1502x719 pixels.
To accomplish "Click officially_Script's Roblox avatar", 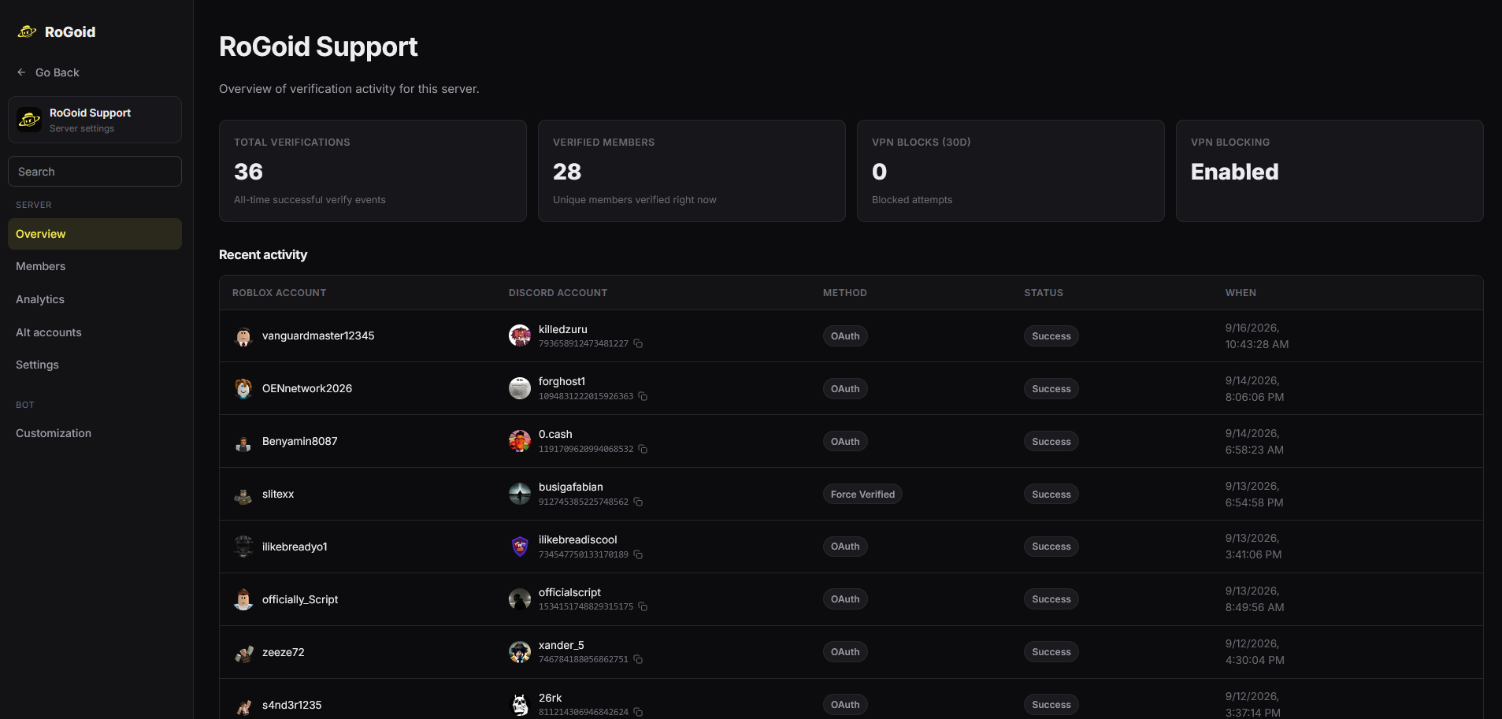I will pyautogui.click(x=243, y=599).
